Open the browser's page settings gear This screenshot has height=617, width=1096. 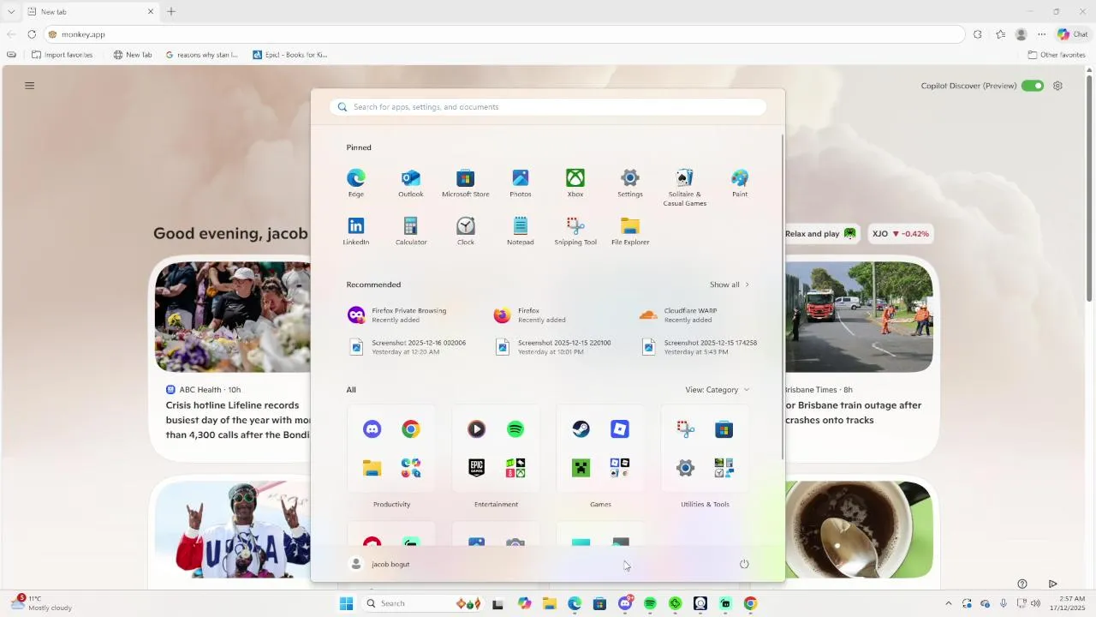click(x=1057, y=86)
